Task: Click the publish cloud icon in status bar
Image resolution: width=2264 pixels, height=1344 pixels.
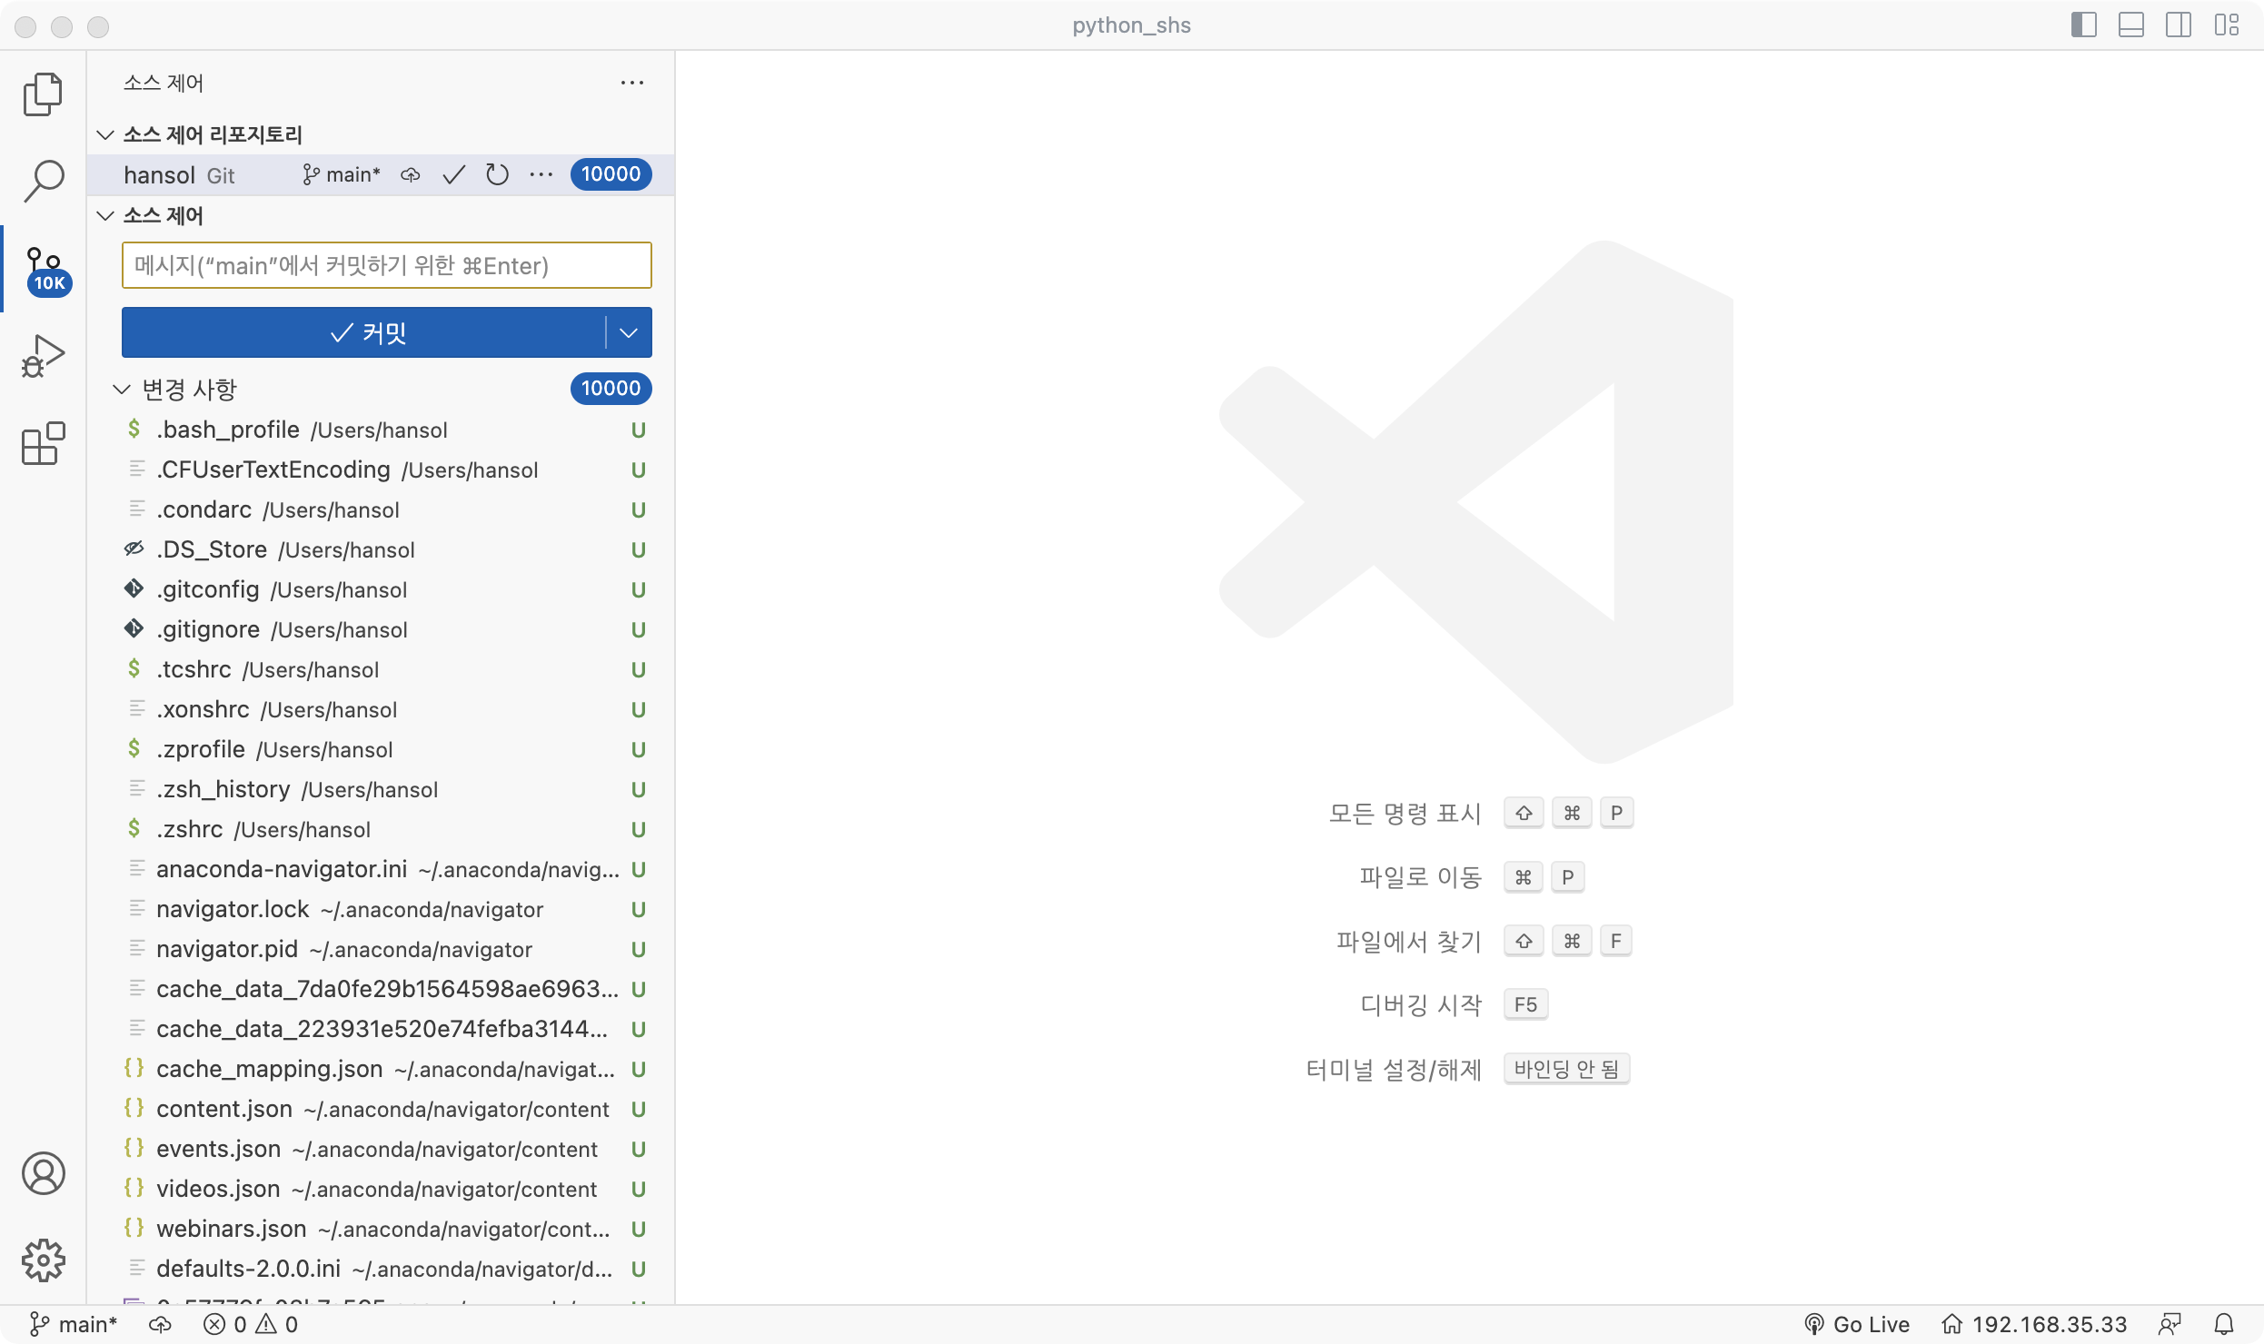Action: tap(161, 1324)
